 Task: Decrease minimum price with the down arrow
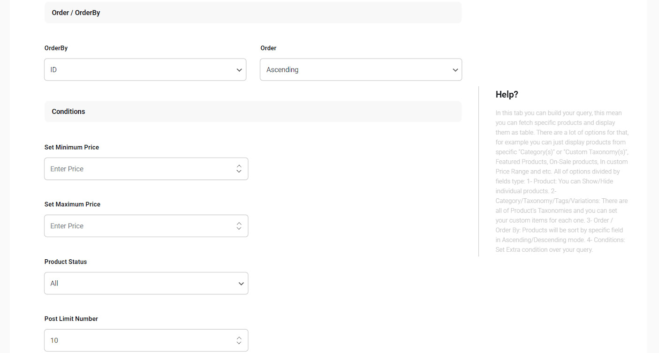pyautogui.click(x=239, y=172)
